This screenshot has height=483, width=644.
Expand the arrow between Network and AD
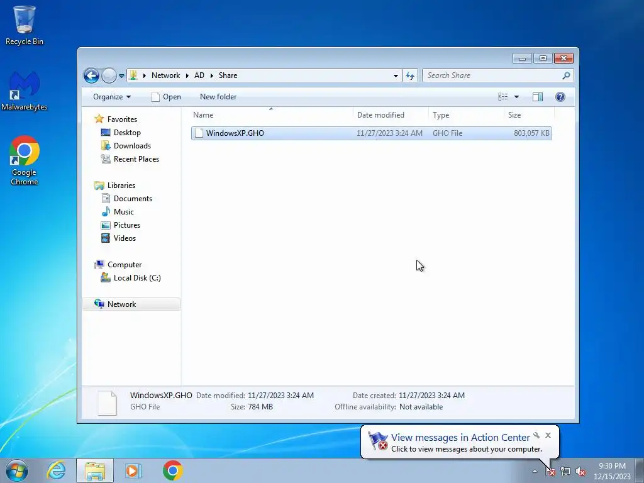pos(187,75)
